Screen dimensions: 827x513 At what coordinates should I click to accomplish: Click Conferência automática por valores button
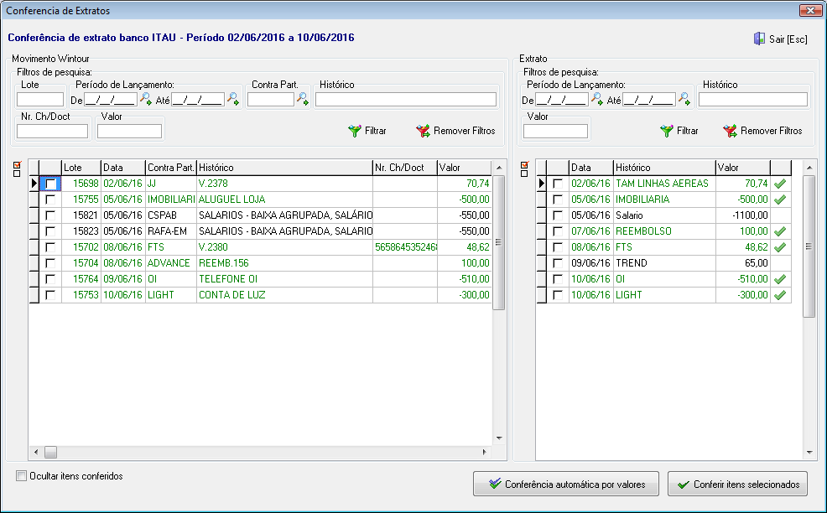coord(566,484)
